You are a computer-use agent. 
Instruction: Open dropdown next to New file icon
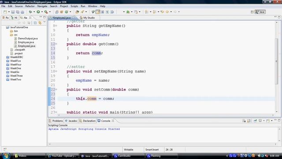(x=9, y=12)
